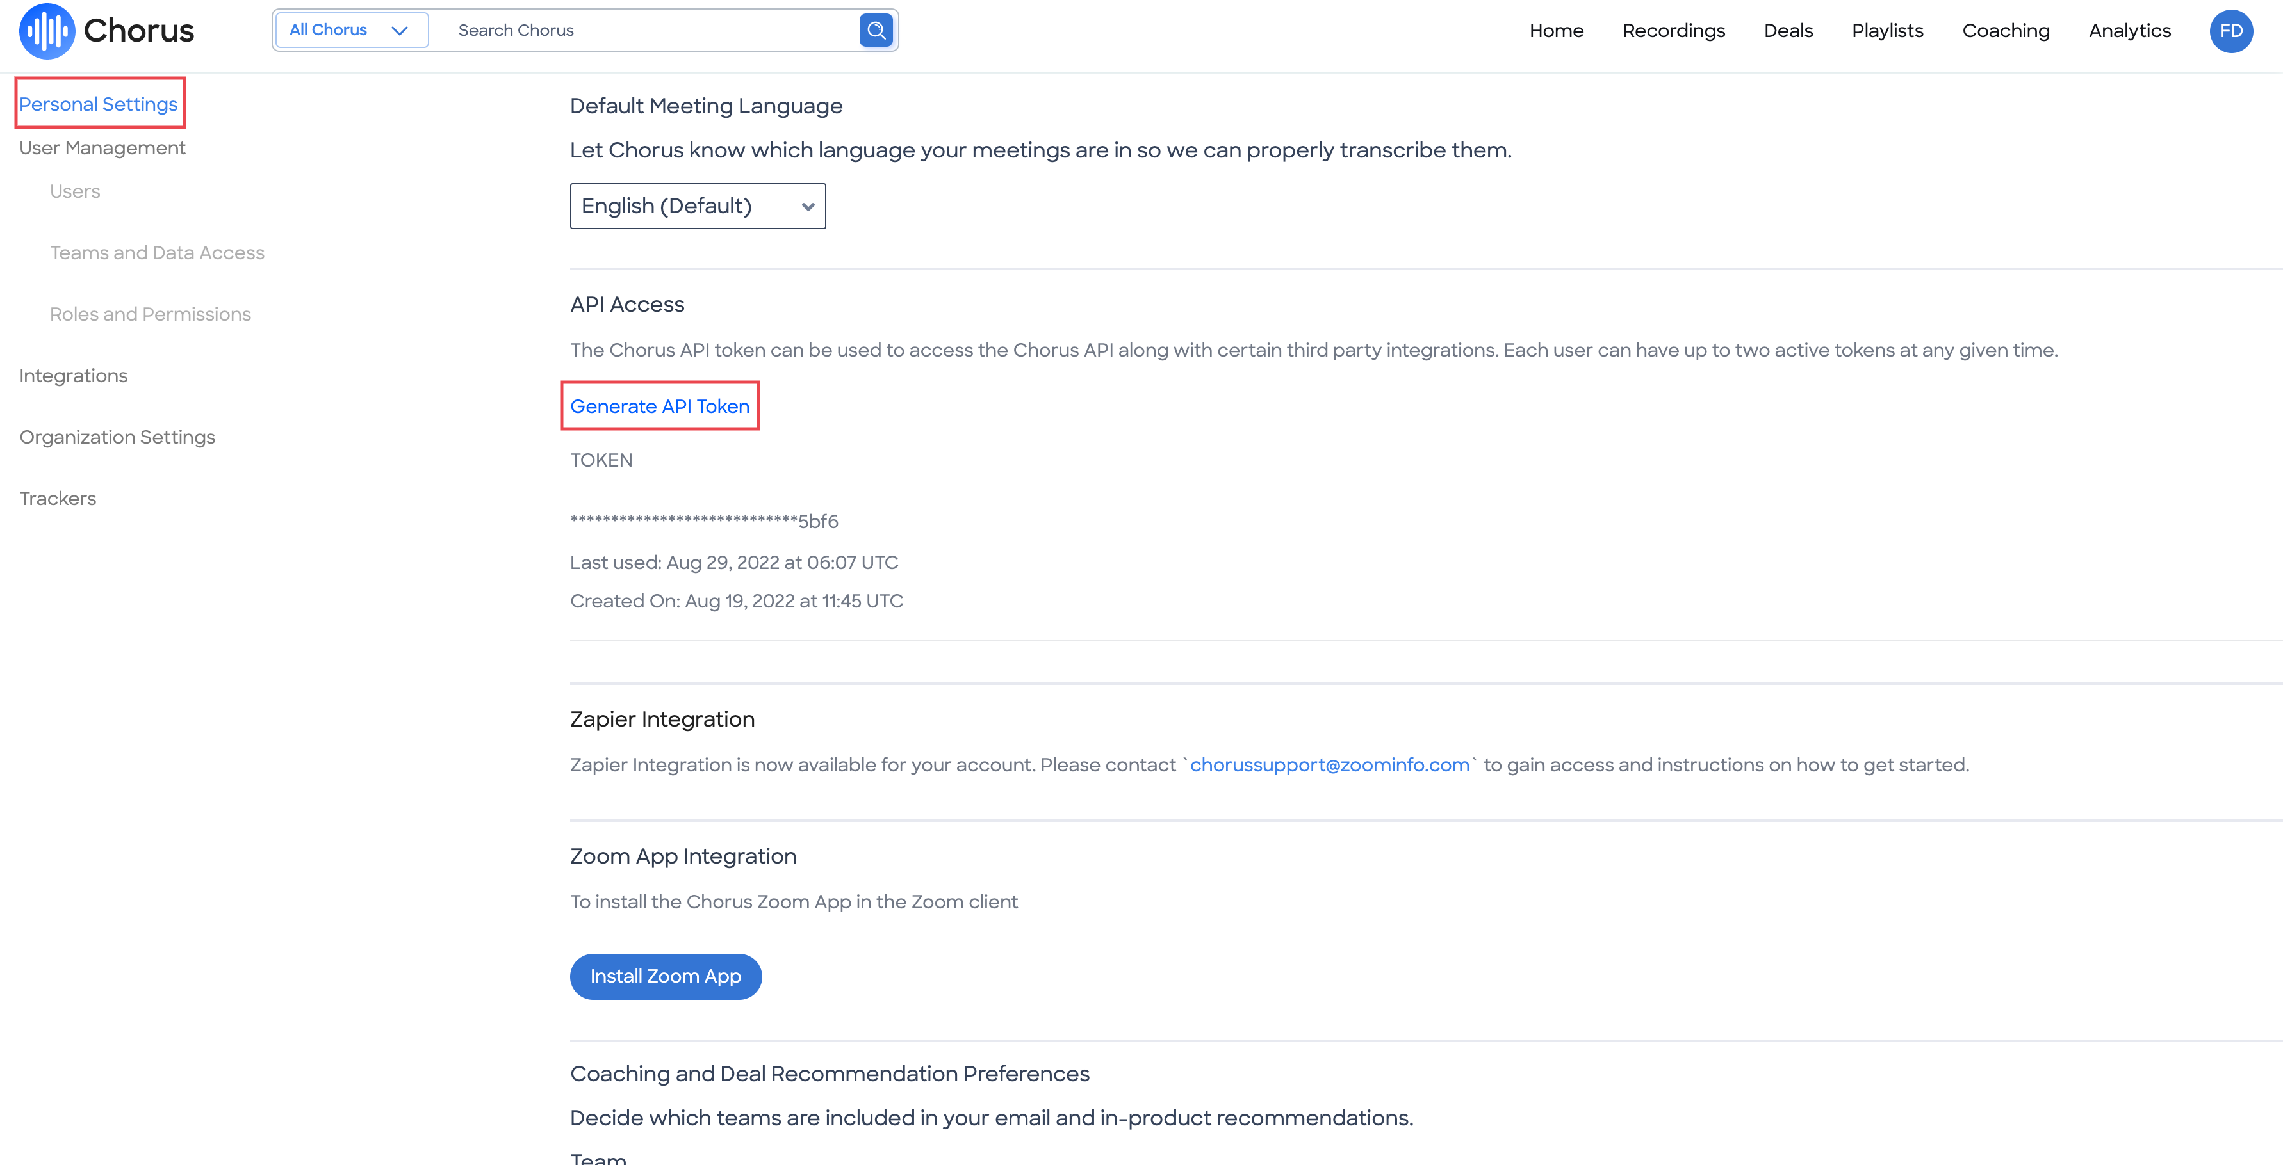Click Coaching and Deal Recommendation Preferences heading
This screenshot has width=2283, height=1165.
pos(830,1073)
